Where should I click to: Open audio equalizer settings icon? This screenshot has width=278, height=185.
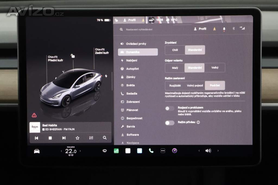[x=91, y=138]
